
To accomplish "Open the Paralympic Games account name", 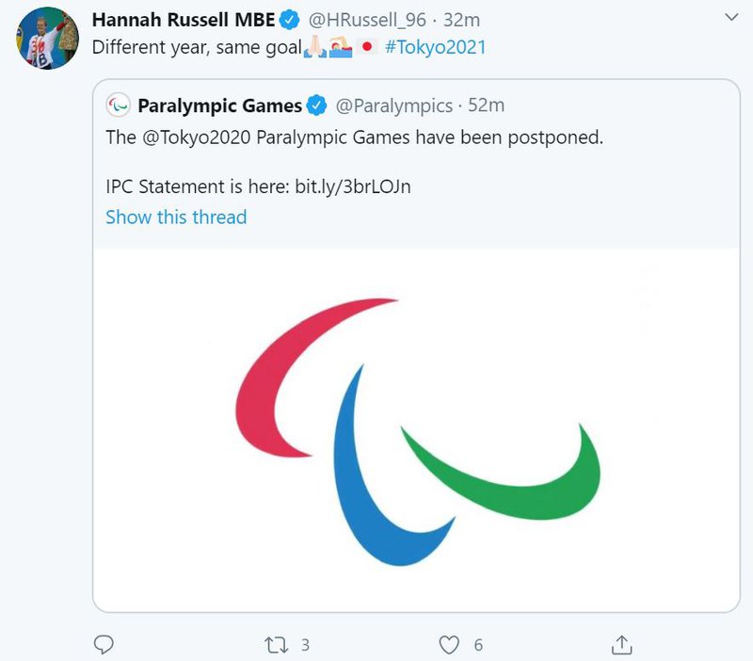I will tap(219, 105).
